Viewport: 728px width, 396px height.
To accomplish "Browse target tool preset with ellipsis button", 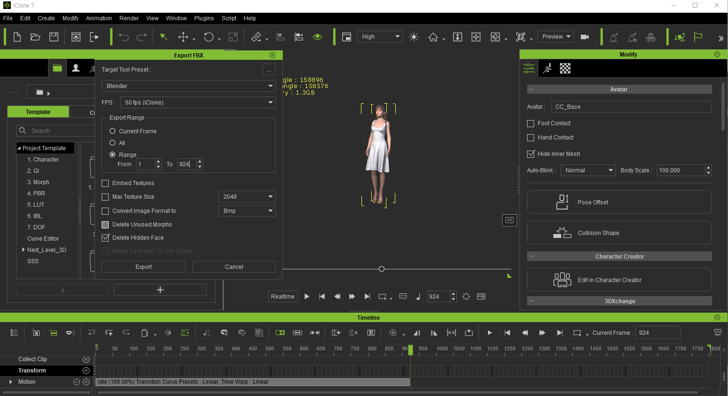I will (269, 70).
